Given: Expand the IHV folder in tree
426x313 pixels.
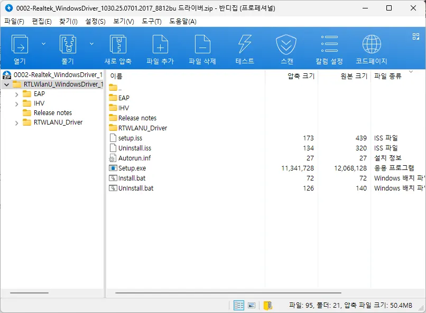Looking at the screenshot, I should [x=16, y=104].
